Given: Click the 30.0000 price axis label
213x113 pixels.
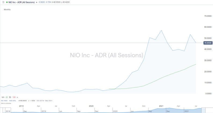Looking at the screenshot, I should point(208,60).
